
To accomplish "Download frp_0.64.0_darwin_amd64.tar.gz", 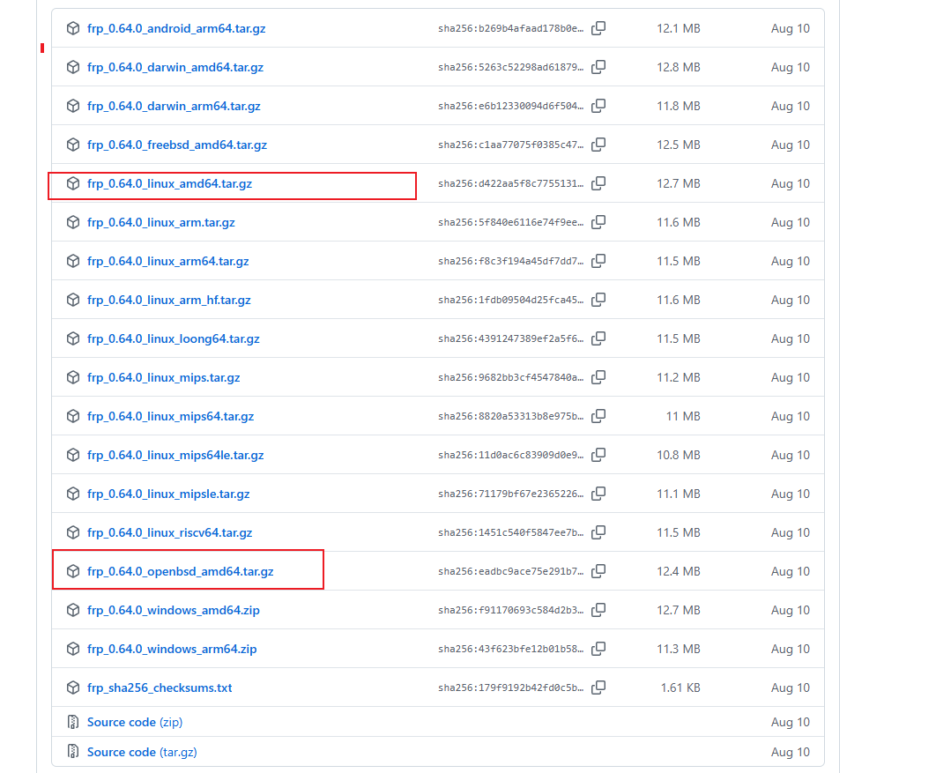I will pyautogui.click(x=175, y=67).
